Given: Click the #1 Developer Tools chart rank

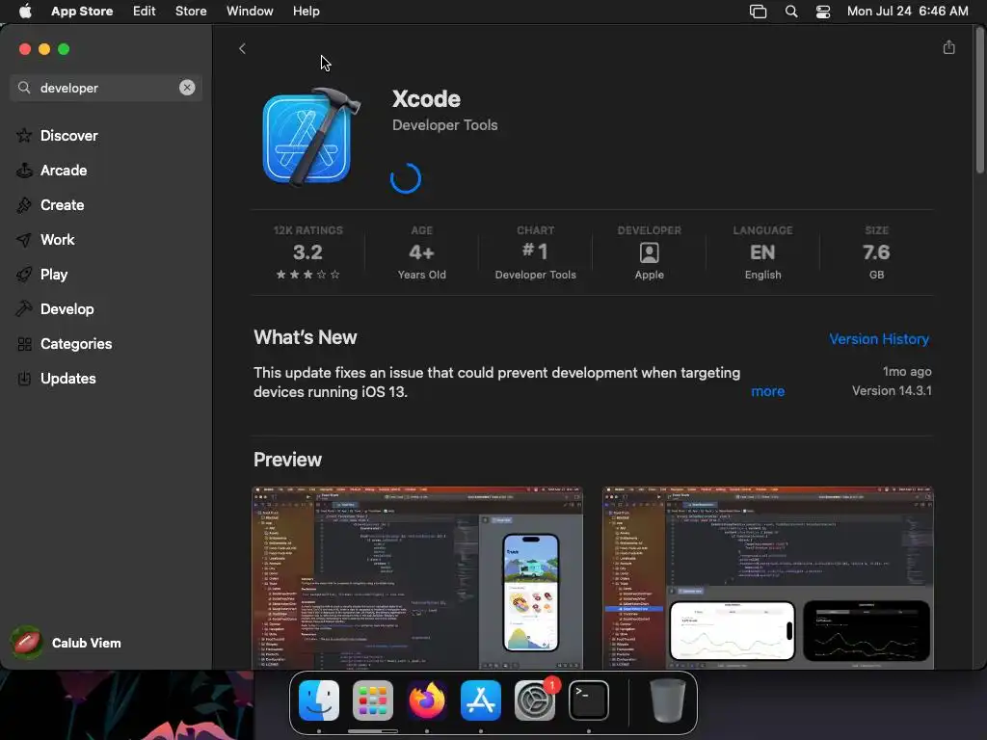Looking at the screenshot, I should [x=535, y=252].
